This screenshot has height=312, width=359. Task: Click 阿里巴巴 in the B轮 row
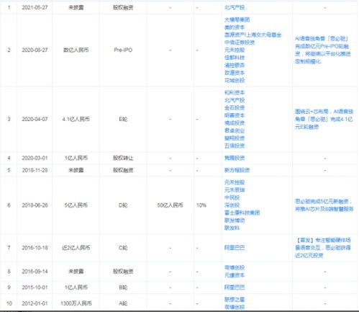tap(235, 288)
